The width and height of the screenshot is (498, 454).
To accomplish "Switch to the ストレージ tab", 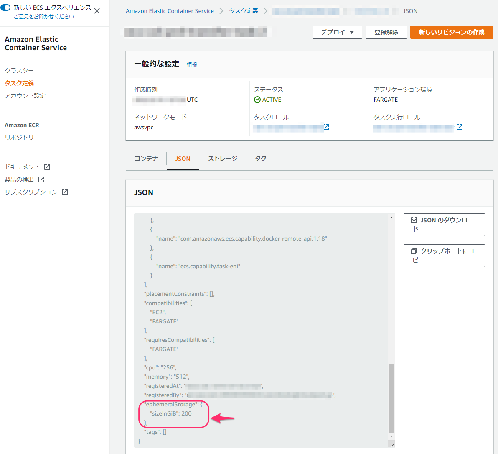I will coord(222,159).
